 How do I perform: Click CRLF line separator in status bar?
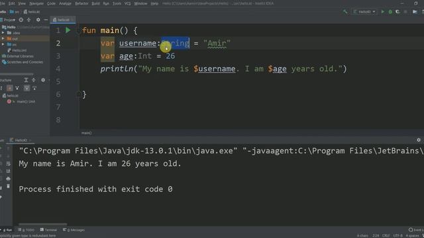point(386,235)
